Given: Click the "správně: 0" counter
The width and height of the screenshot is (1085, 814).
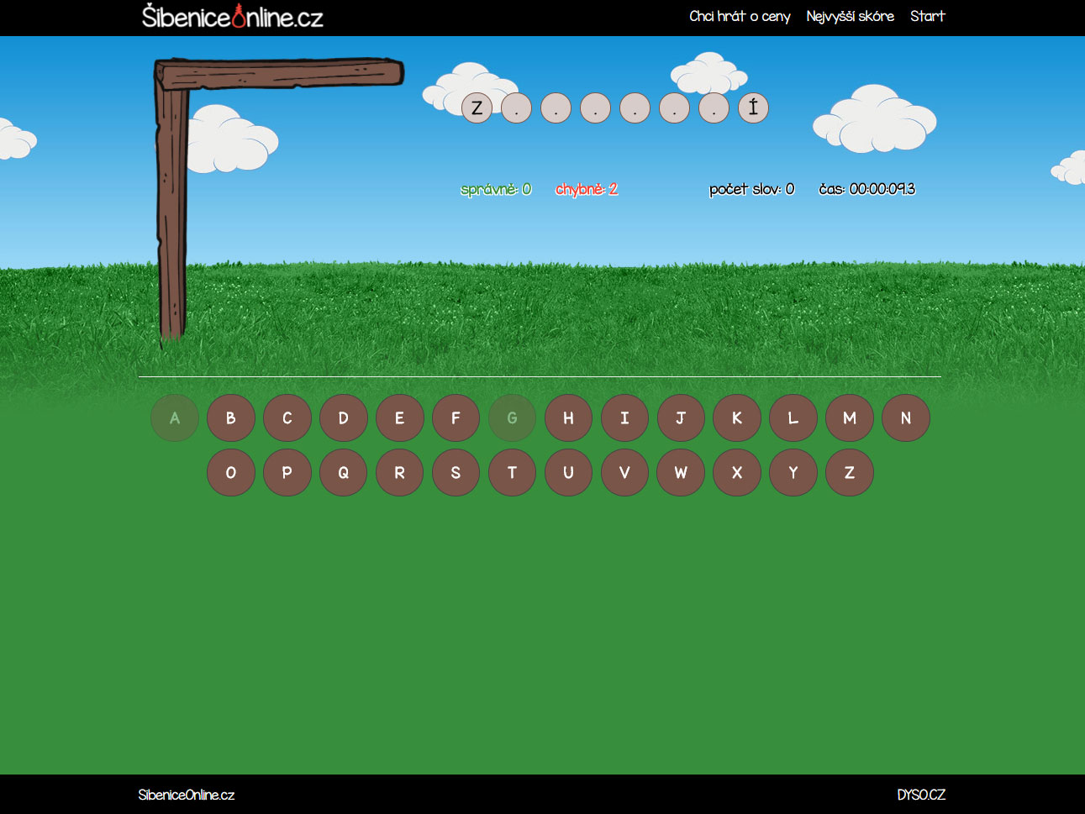Looking at the screenshot, I should [x=496, y=189].
